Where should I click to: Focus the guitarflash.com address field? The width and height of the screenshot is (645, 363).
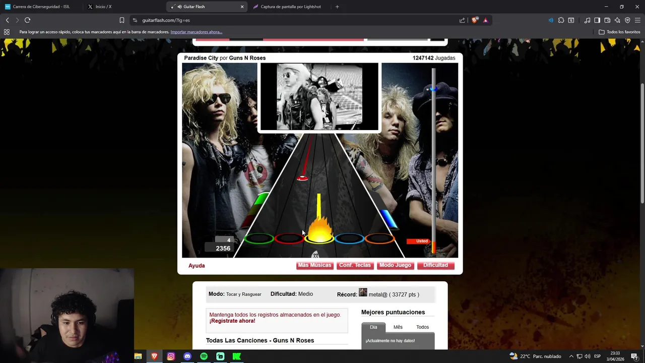[297, 20]
